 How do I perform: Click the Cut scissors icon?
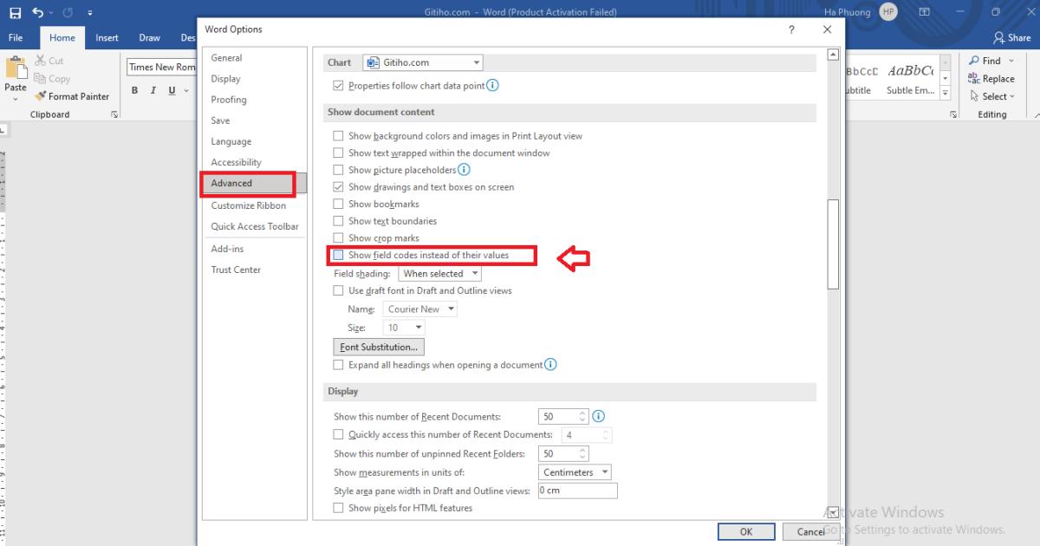click(x=40, y=61)
